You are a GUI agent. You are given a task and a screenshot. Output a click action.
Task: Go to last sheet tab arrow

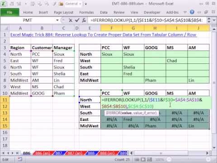coord(17,153)
